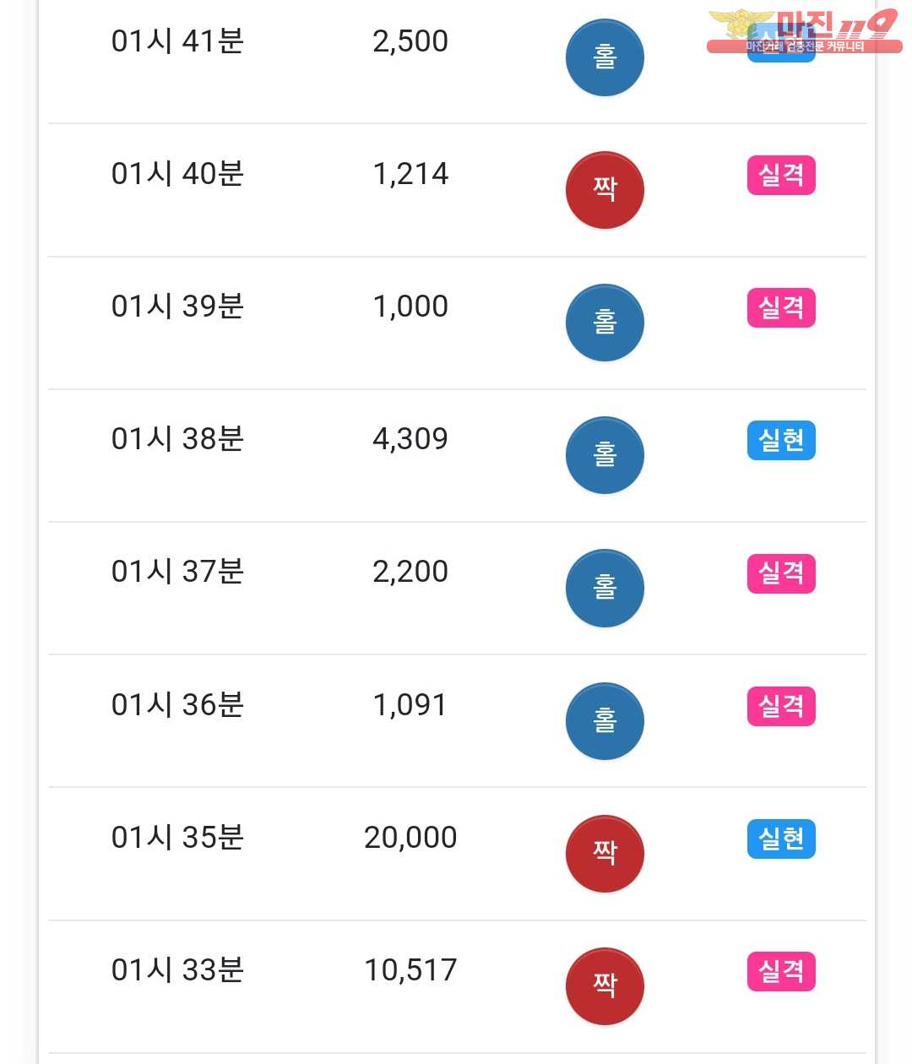Click the pink 실격 badge for 01시 36분
The width and height of the screenshot is (912, 1064).
click(x=781, y=706)
